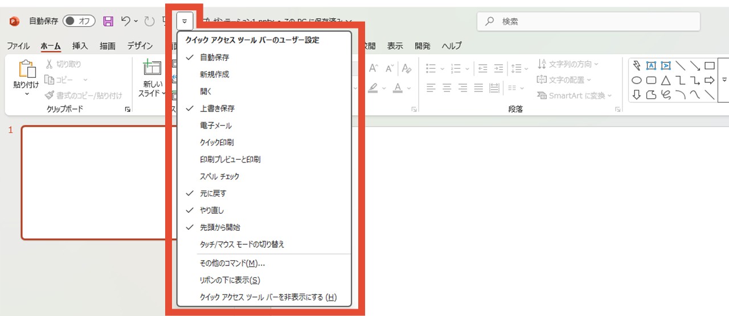Justify text in paragraph group

click(x=478, y=88)
